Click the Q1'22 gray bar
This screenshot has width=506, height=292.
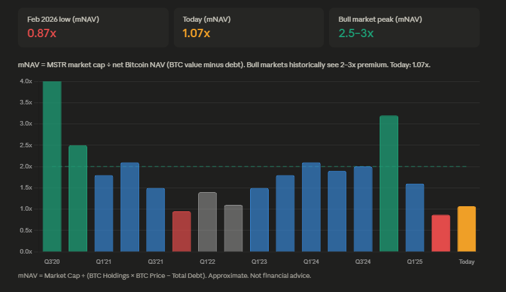(208, 222)
